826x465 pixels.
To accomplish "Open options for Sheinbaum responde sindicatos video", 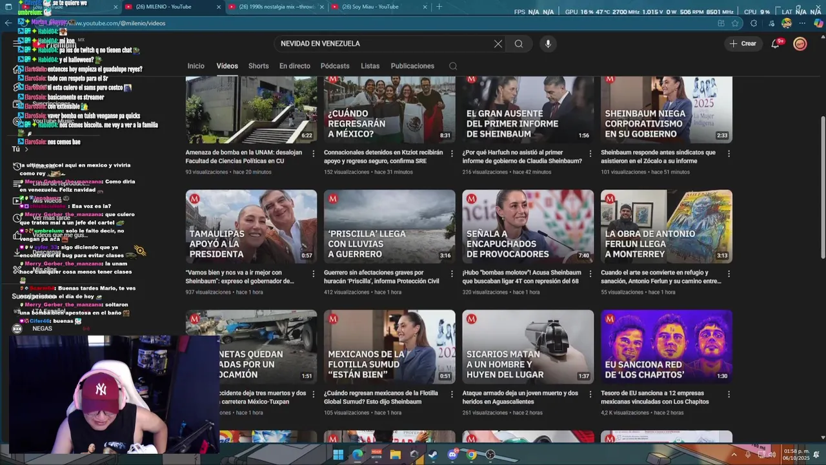I will [729, 154].
